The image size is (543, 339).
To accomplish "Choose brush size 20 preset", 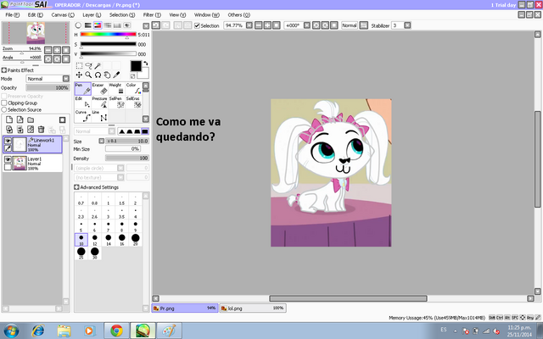I will [x=136, y=239].
